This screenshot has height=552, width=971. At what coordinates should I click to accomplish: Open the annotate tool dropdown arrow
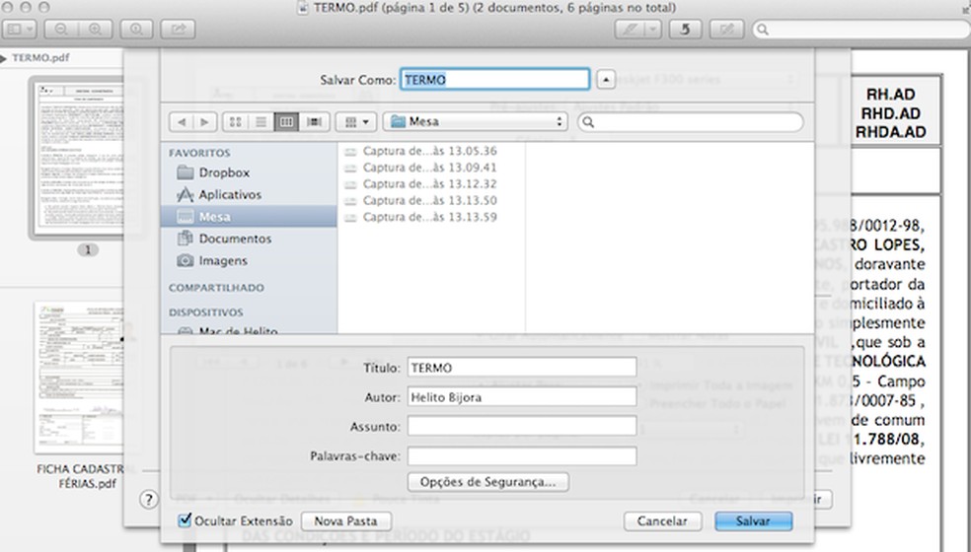pyautogui.click(x=652, y=30)
